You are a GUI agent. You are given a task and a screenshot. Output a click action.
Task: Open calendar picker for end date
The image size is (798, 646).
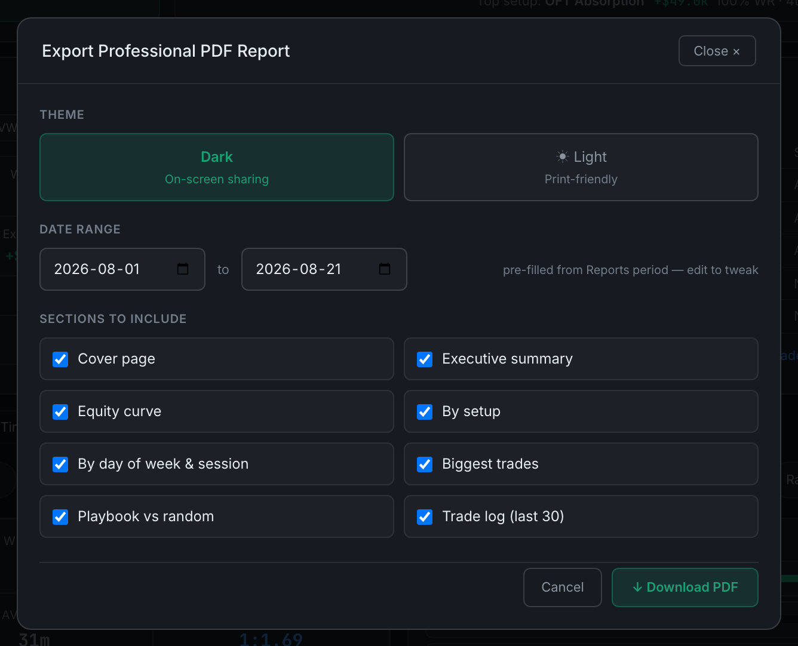(385, 269)
